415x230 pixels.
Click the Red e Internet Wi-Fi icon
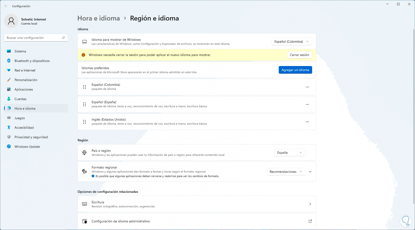coord(9,70)
